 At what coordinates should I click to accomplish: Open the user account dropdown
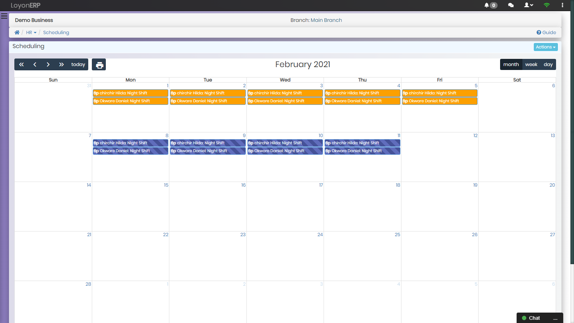coord(528,5)
